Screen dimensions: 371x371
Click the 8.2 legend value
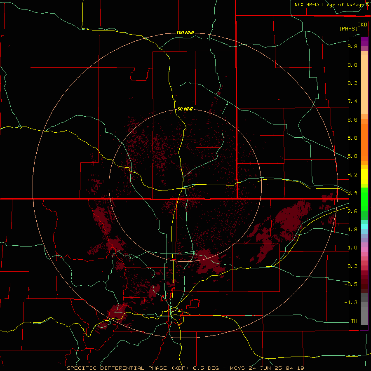352,83
